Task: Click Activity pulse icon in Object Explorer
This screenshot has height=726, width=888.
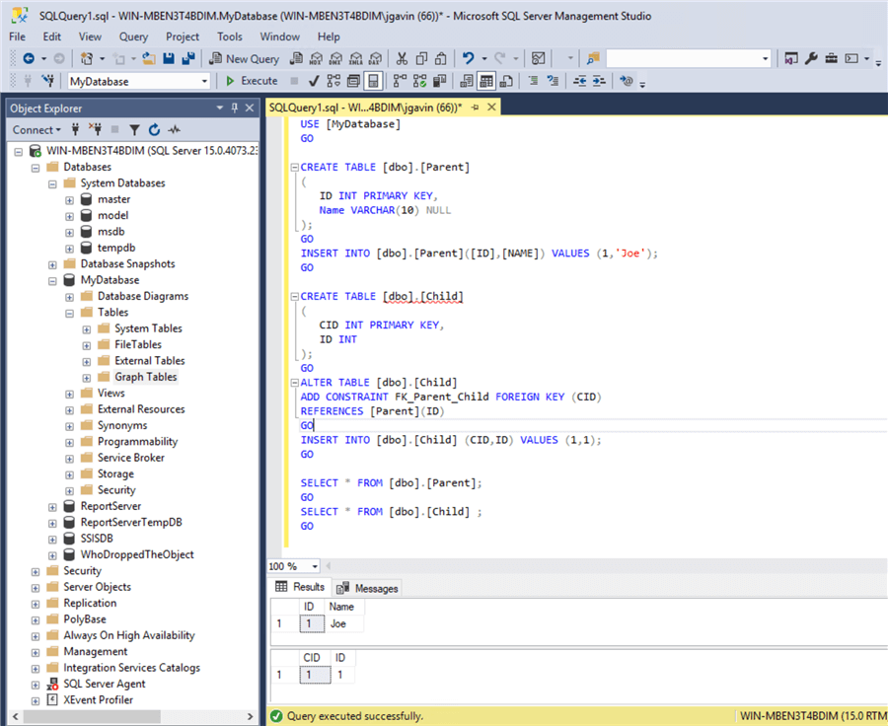Action: pyautogui.click(x=175, y=129)
